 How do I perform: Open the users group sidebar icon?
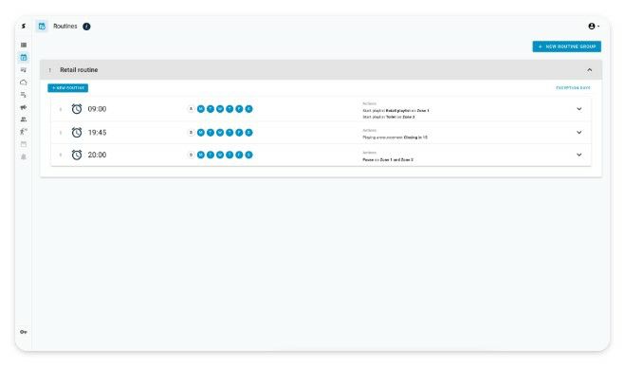tap(24, 119)
